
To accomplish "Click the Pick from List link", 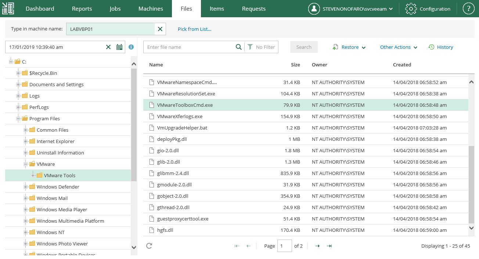I will (194, 29).
